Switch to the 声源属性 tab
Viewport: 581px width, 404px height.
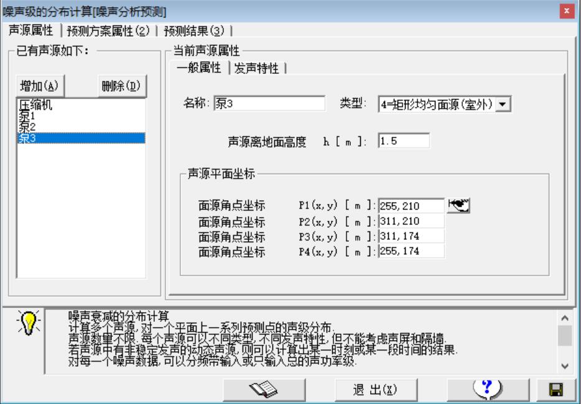[x=30, y=30]
